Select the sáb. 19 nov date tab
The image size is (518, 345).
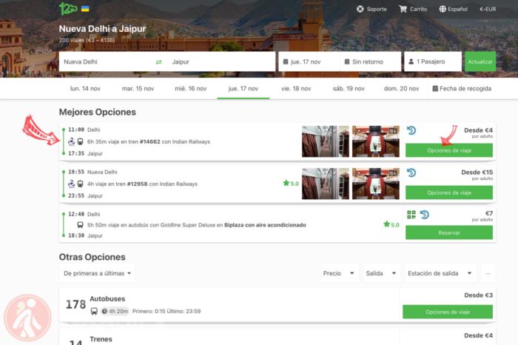[x=349, y=89]
